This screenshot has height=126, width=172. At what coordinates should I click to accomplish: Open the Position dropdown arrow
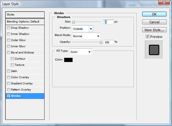coord(91,29)
